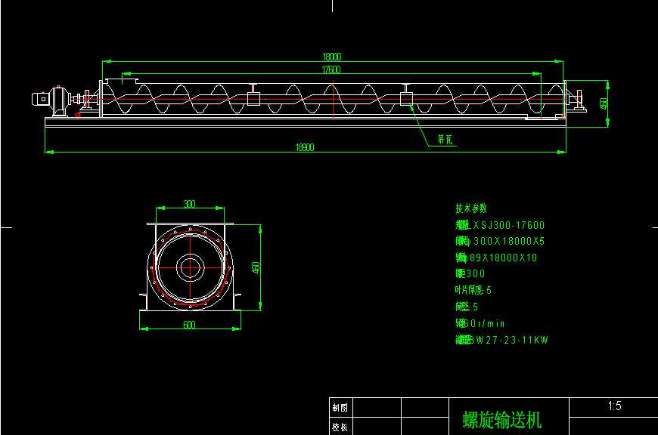The height and width of the screenshot is (435, 658).
Task: Select the 600 base width dimension
Action: point(189,325)
